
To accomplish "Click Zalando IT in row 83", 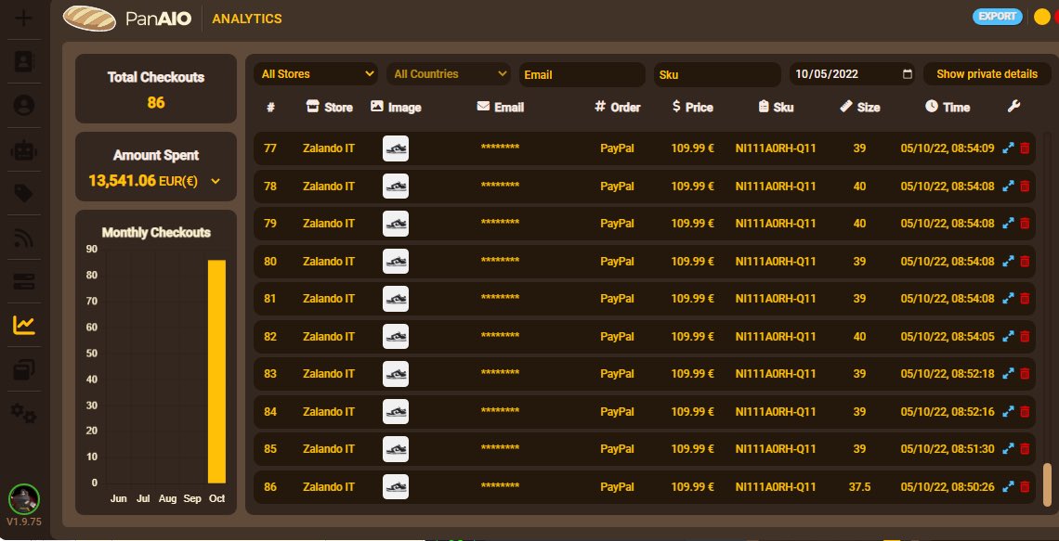I will 329,374.
